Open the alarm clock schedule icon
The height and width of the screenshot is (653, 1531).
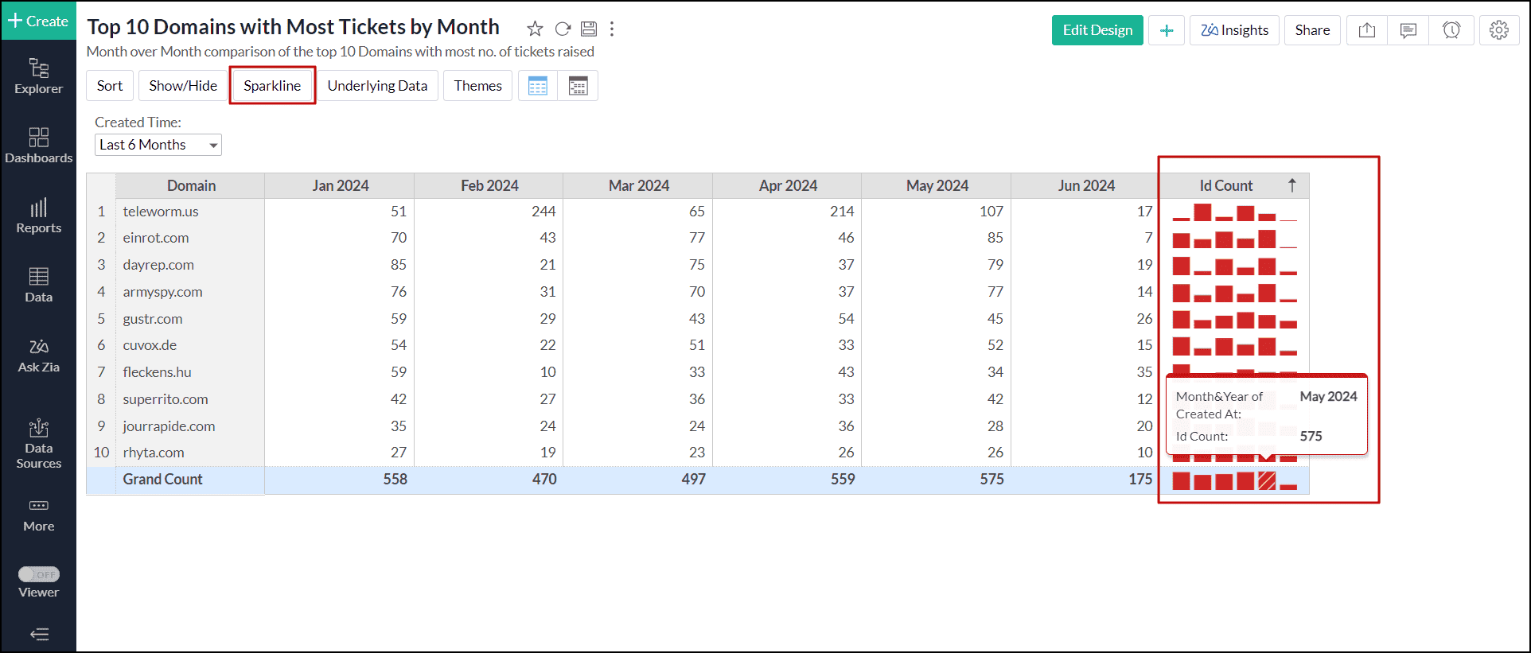click(x=1451, y=30)
